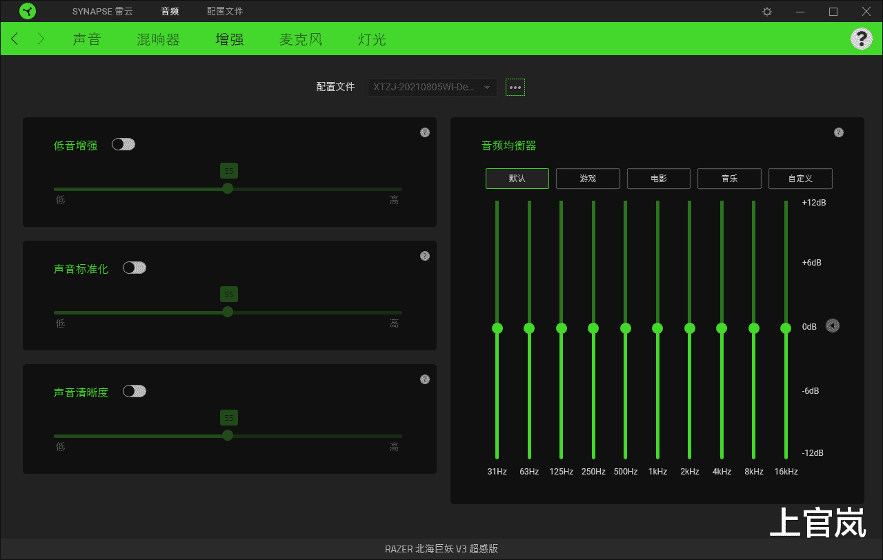The width and height of the screenshot is (883, 560).
Task: Click the 声音清晰度 slider handle
Action: 228,435
